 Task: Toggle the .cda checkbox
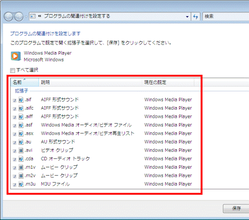coord(15,159)
